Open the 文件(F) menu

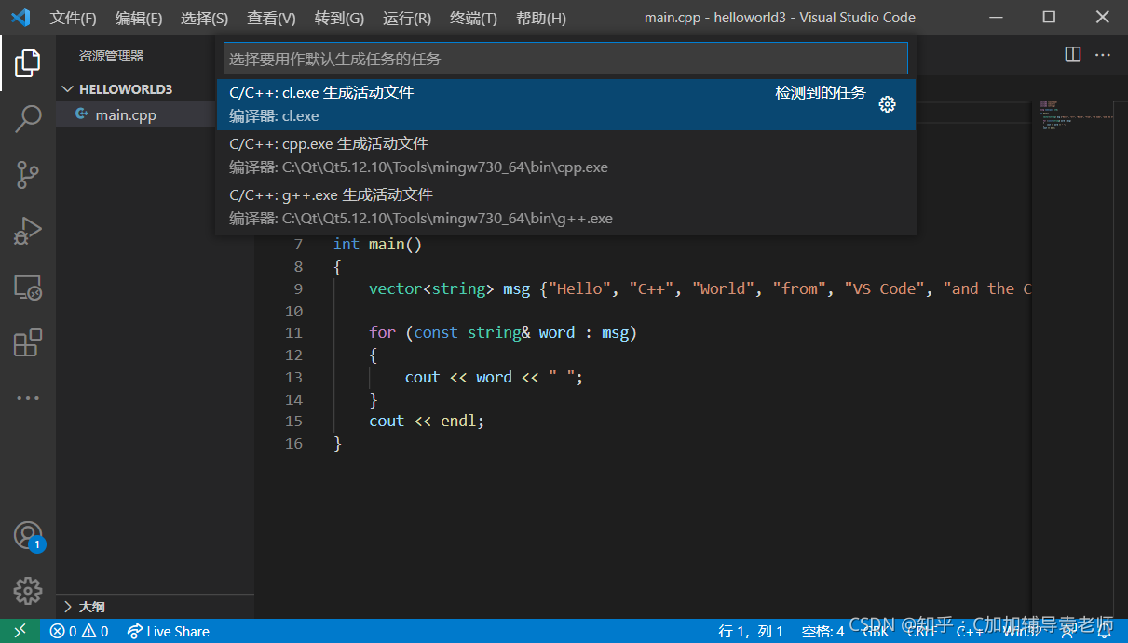pyautogui.click(x=73, y=18)
